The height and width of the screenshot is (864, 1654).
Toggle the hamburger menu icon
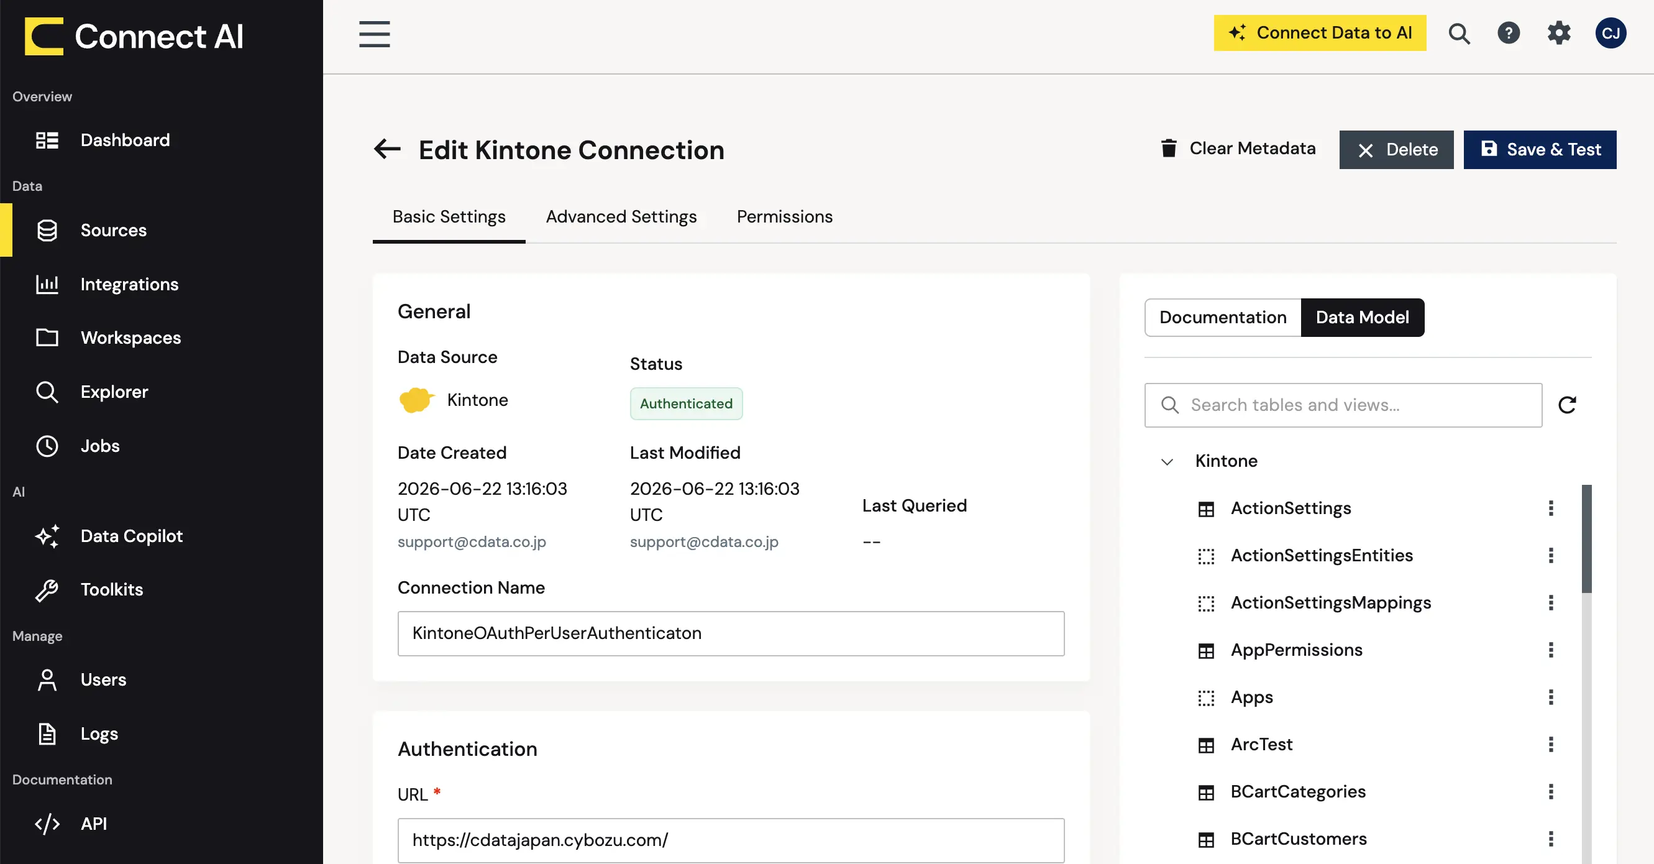coord(374,34)
